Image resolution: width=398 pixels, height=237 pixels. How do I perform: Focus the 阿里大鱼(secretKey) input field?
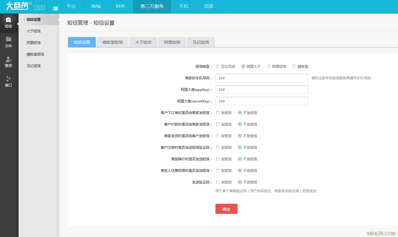click(262, 101)
